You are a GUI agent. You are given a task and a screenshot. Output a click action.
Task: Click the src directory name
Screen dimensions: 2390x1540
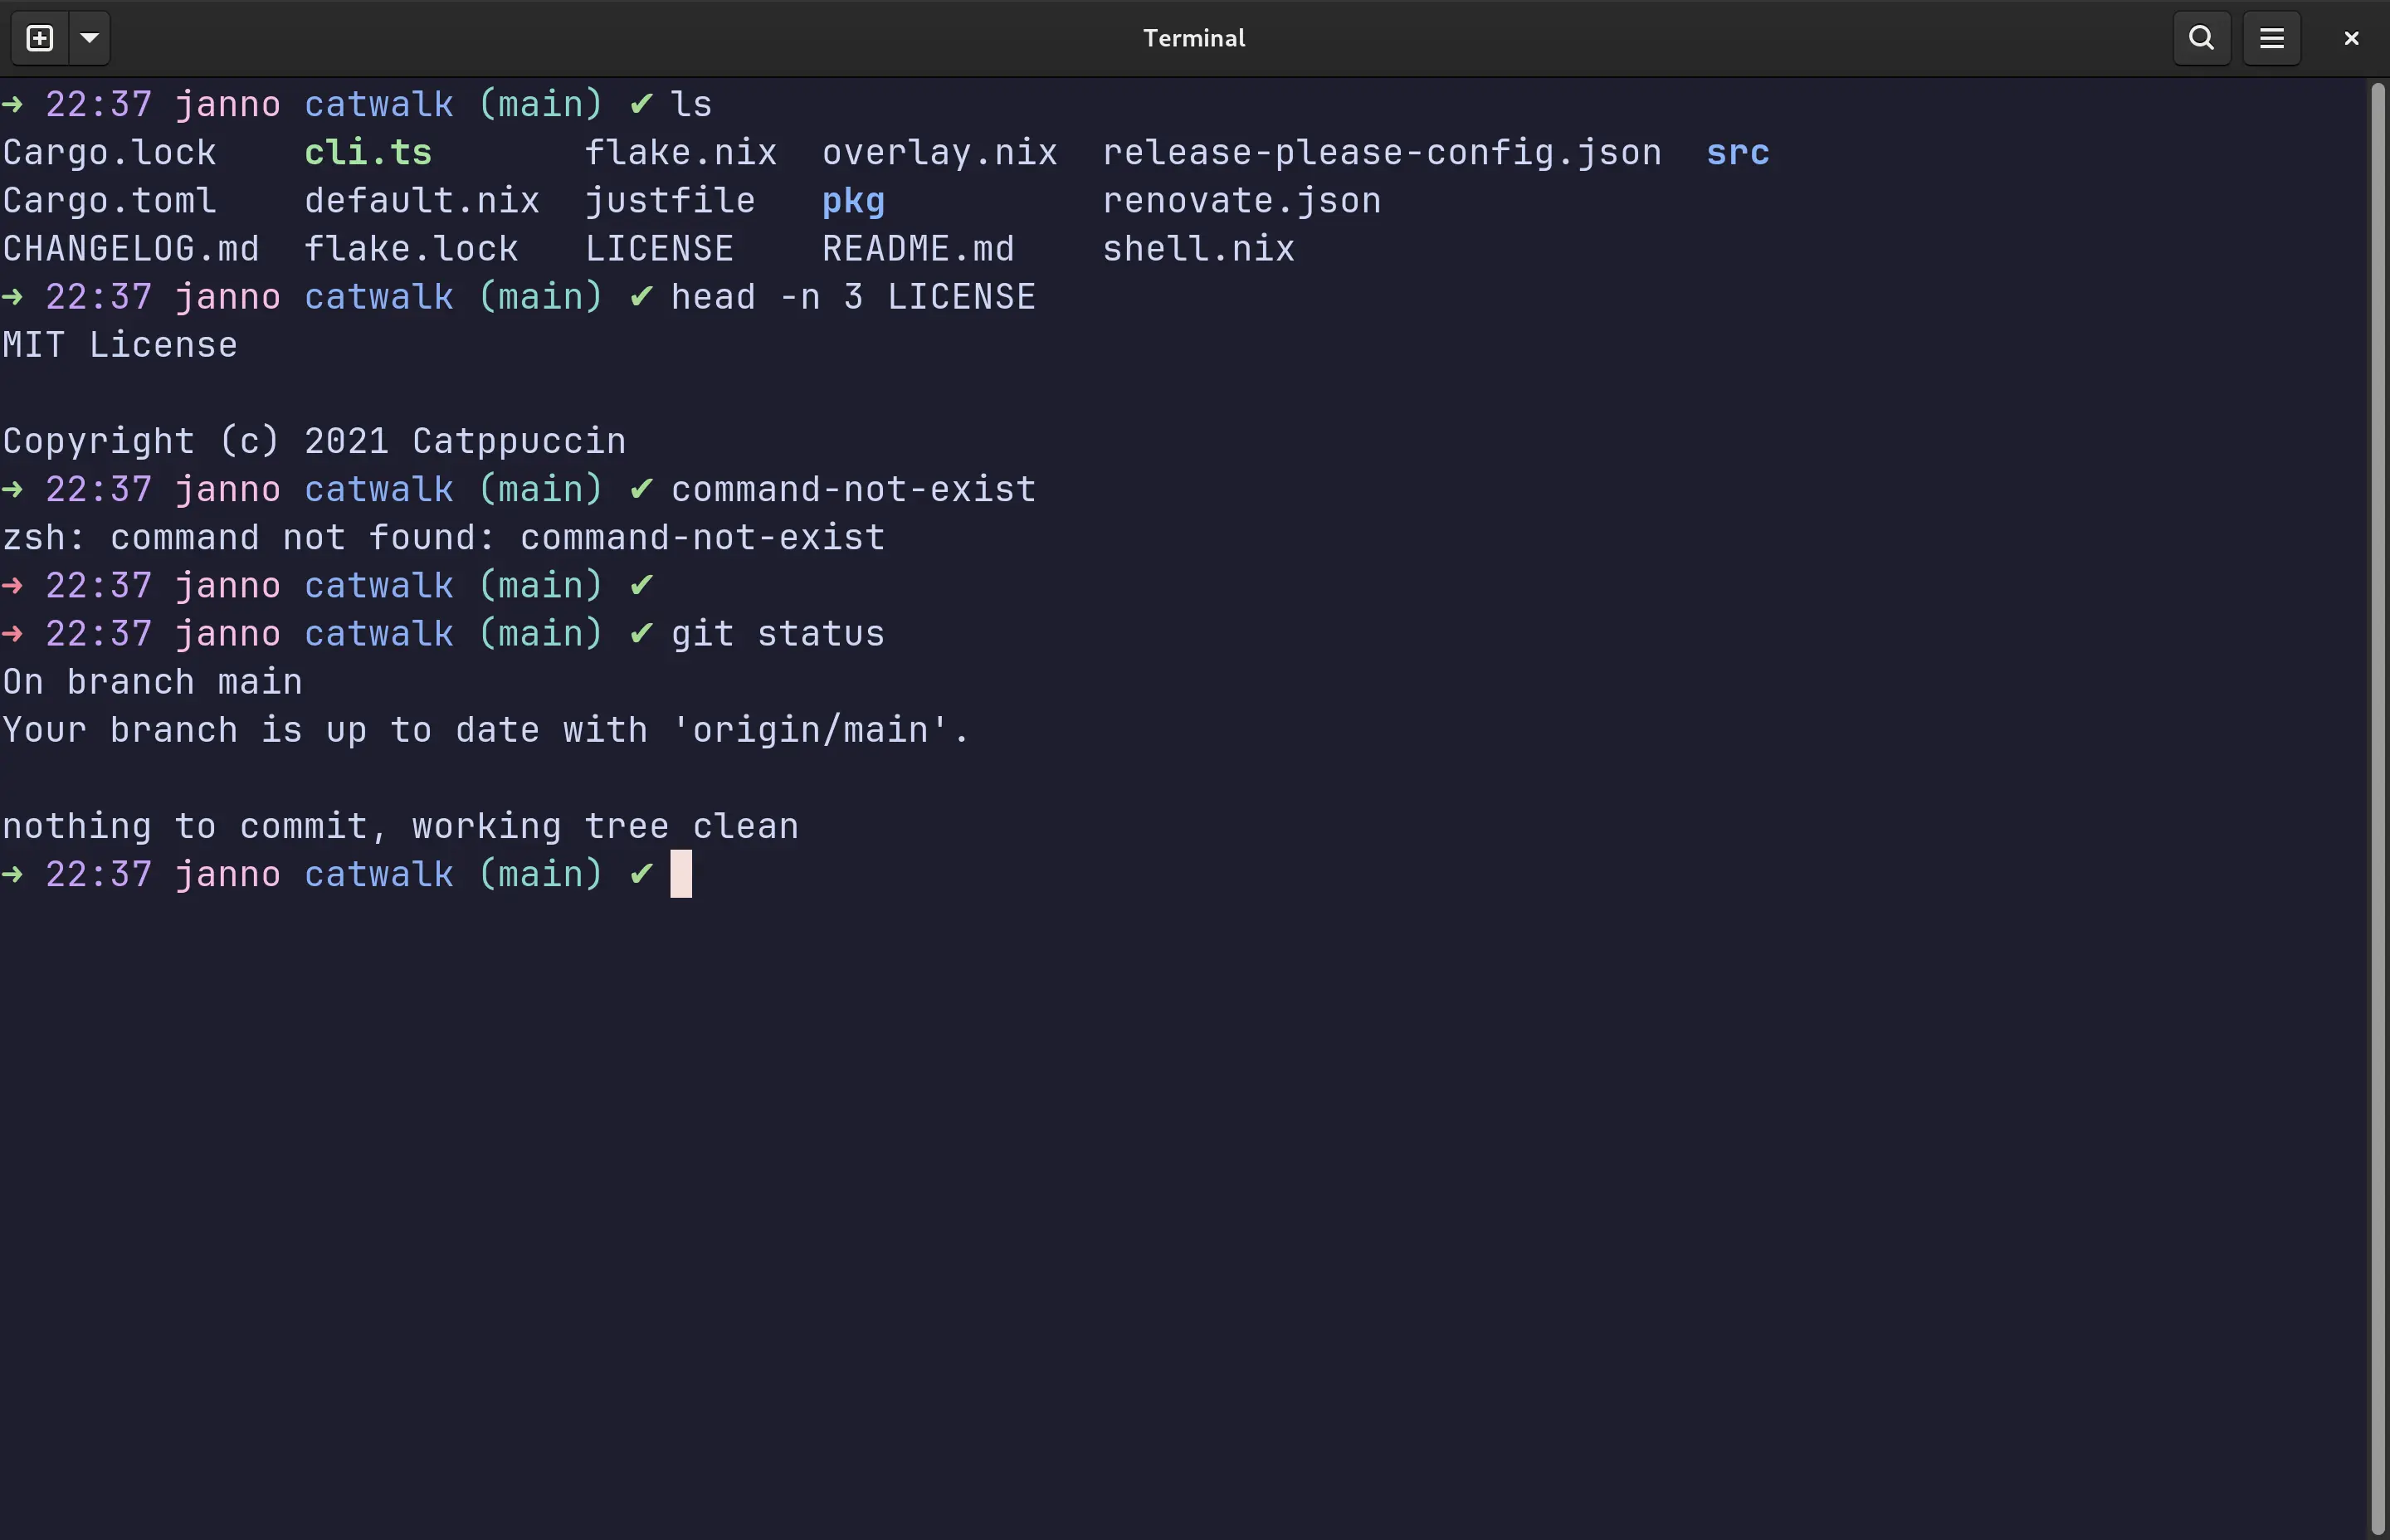(x=1737, y=153)
